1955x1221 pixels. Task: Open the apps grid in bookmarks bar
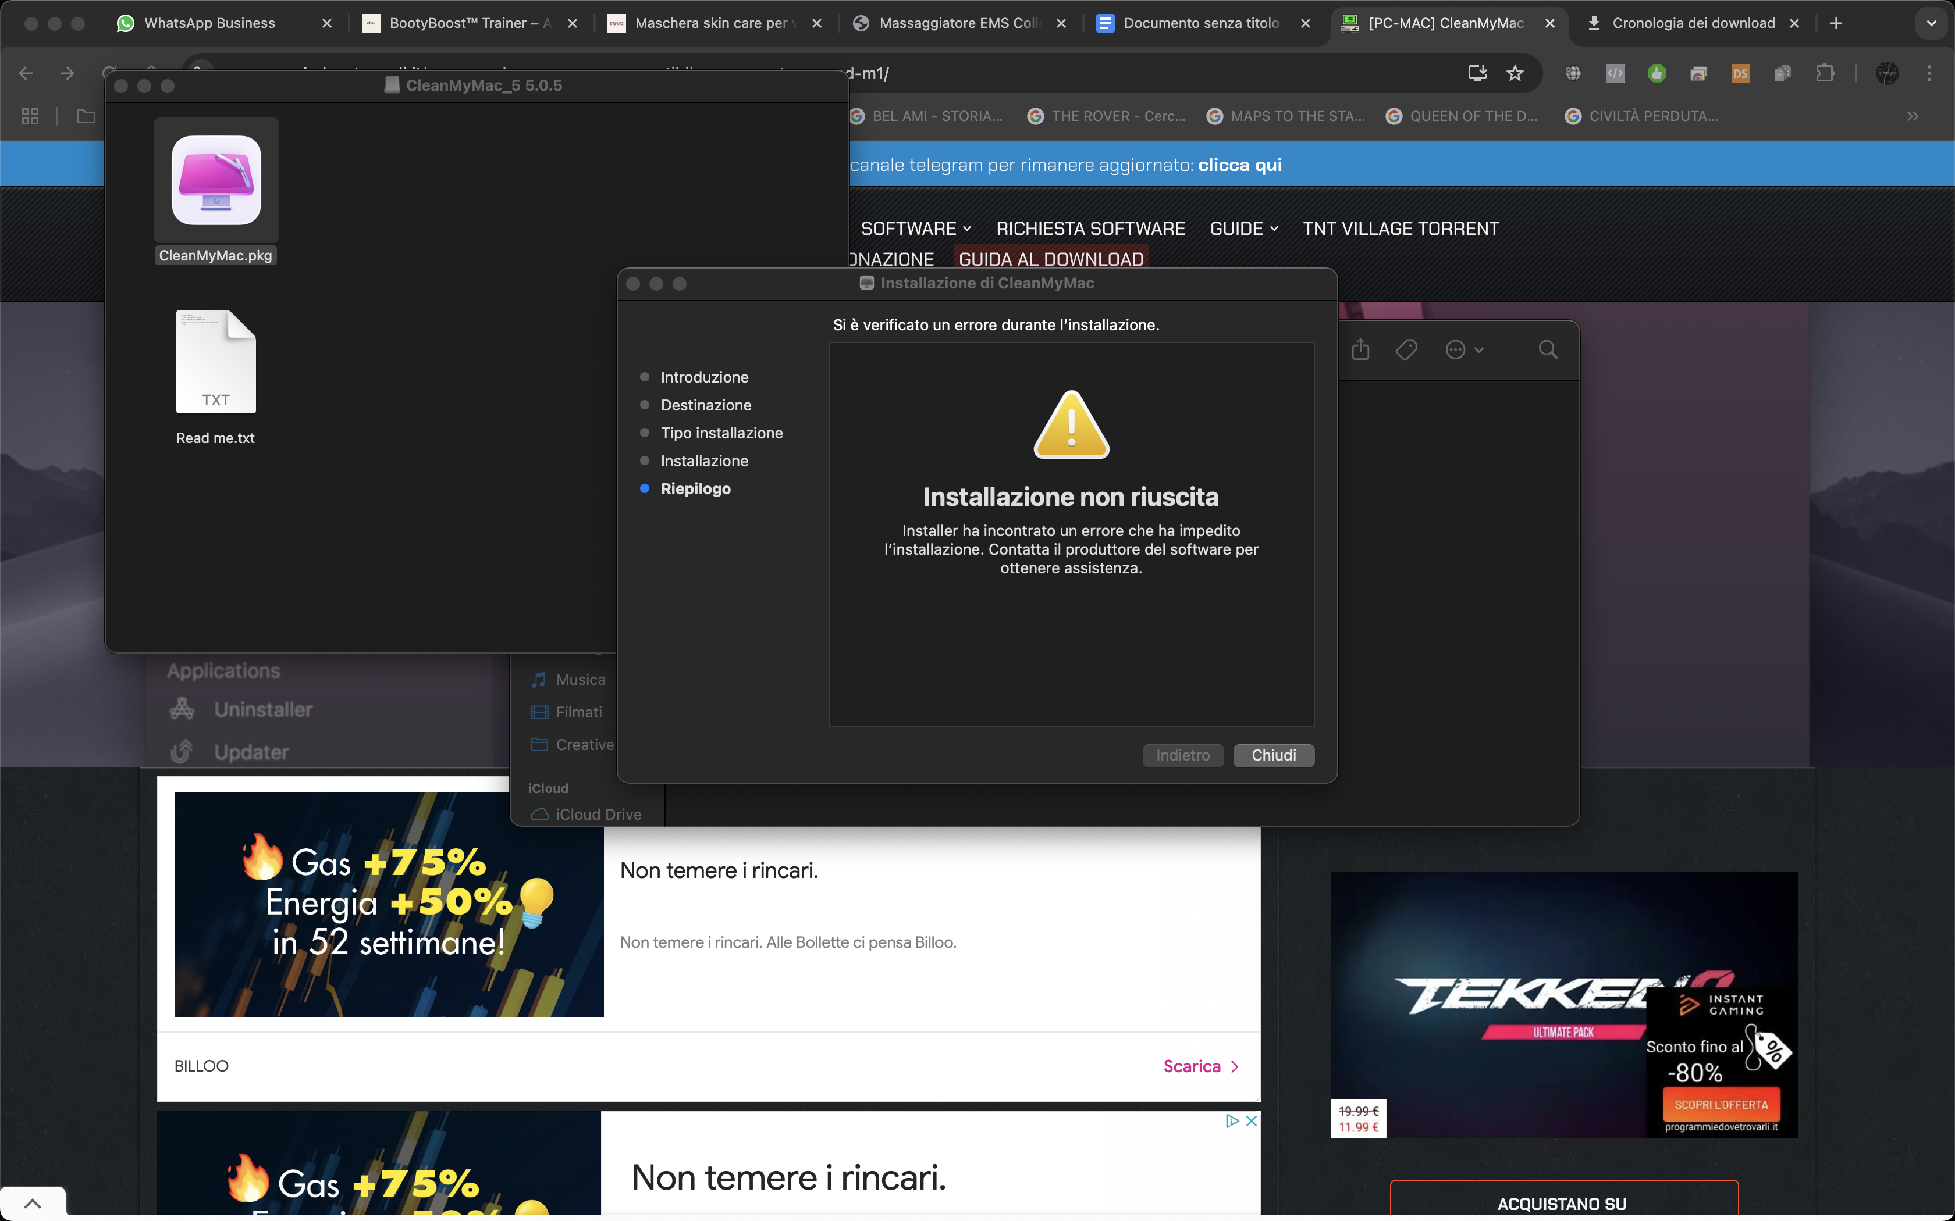[x=30, y=116]
